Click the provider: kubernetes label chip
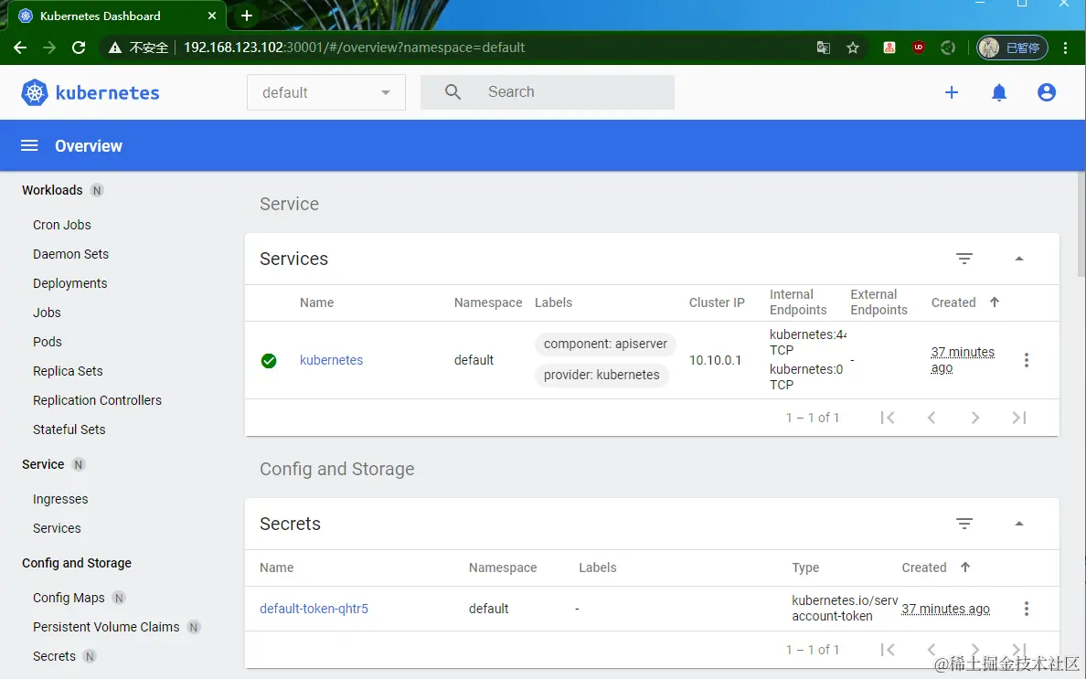Viewport: 1086px width, 679px height. 602,376
